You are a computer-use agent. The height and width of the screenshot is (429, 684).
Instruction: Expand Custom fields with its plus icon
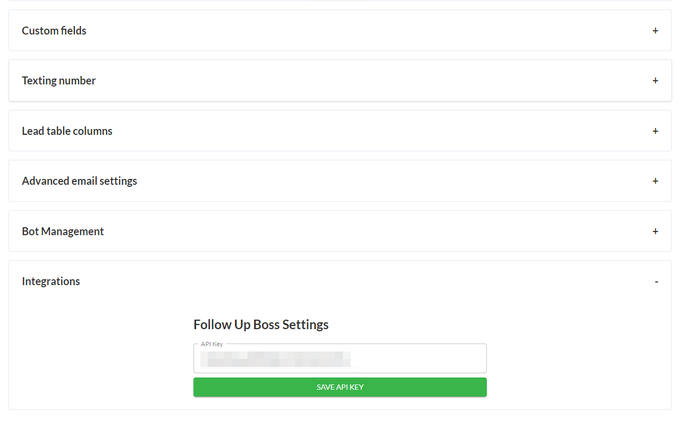pyautogui.click(x=655, y=31)
